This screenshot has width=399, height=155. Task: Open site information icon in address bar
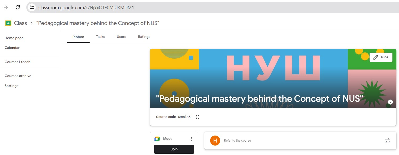(x=32, y=7)
